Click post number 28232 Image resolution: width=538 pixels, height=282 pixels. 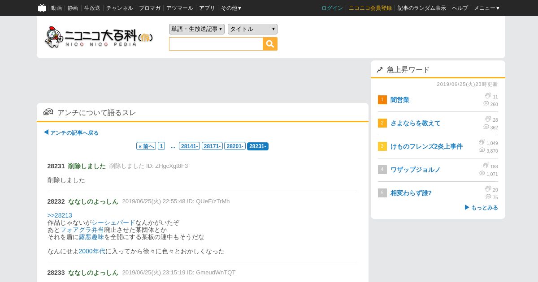point(56,201)
